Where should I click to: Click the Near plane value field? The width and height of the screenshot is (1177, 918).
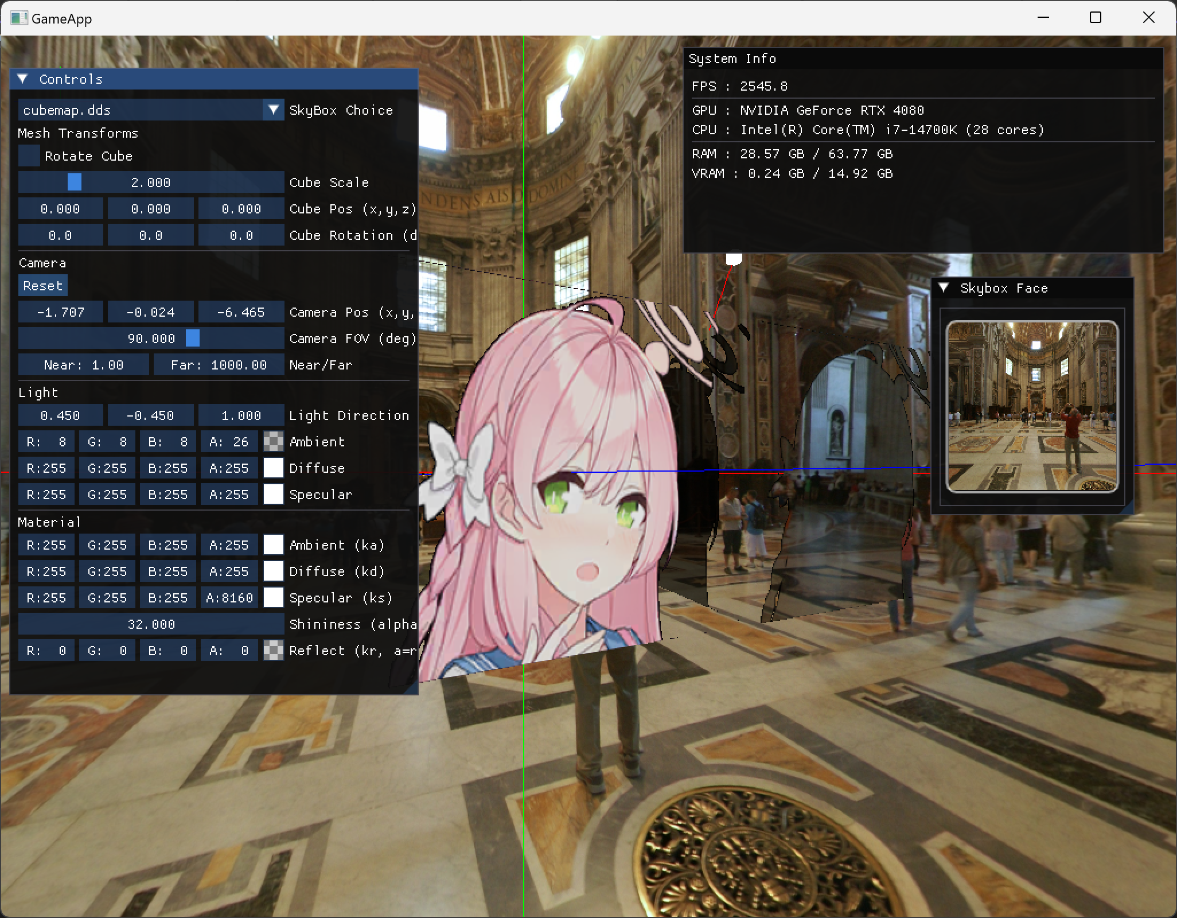point(84,365)
